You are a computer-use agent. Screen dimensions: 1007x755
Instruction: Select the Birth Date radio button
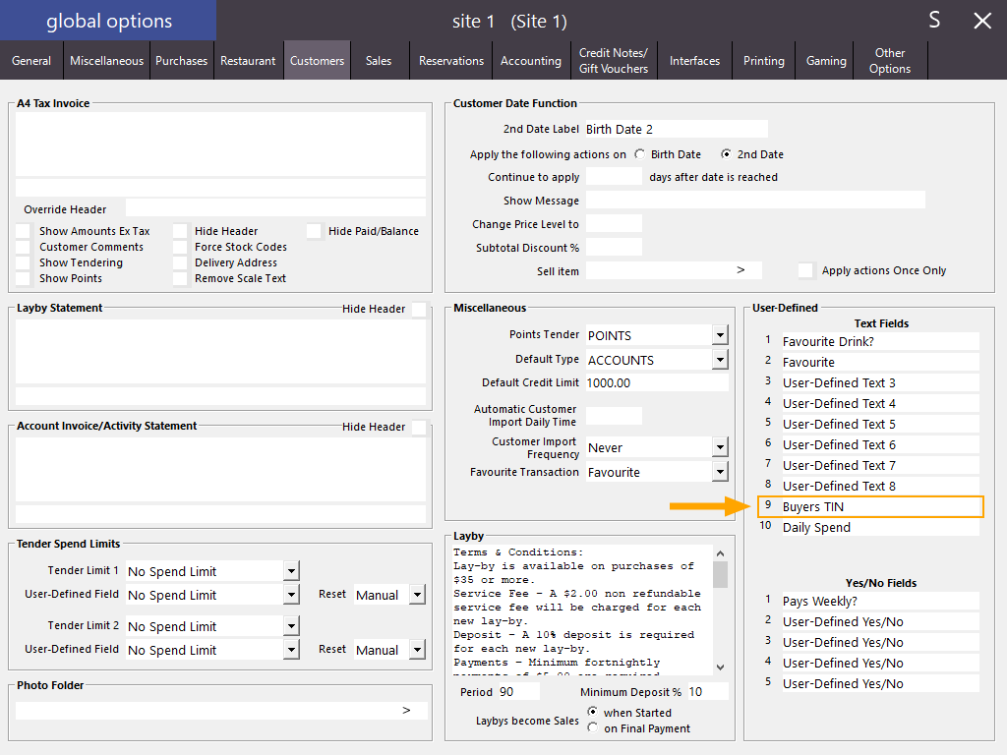tap(640, 154)
